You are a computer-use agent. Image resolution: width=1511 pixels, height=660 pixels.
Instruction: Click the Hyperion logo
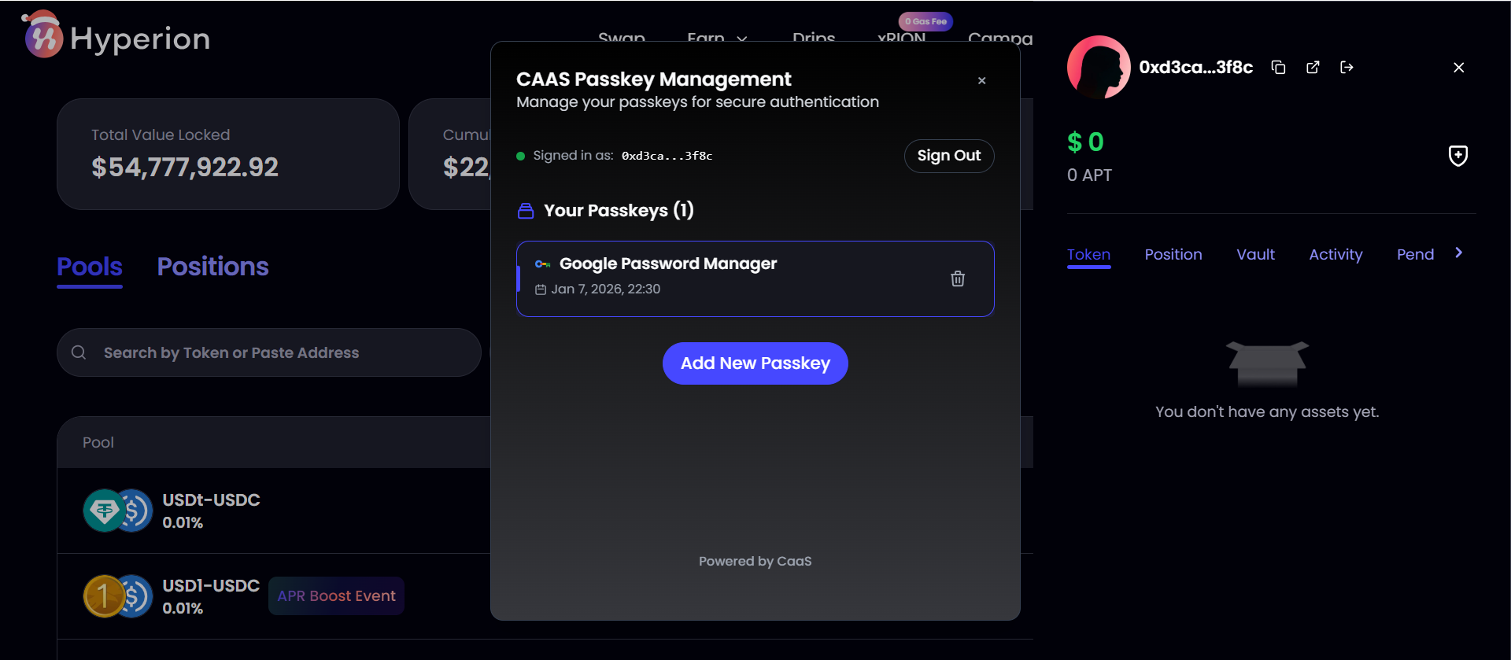116,38
